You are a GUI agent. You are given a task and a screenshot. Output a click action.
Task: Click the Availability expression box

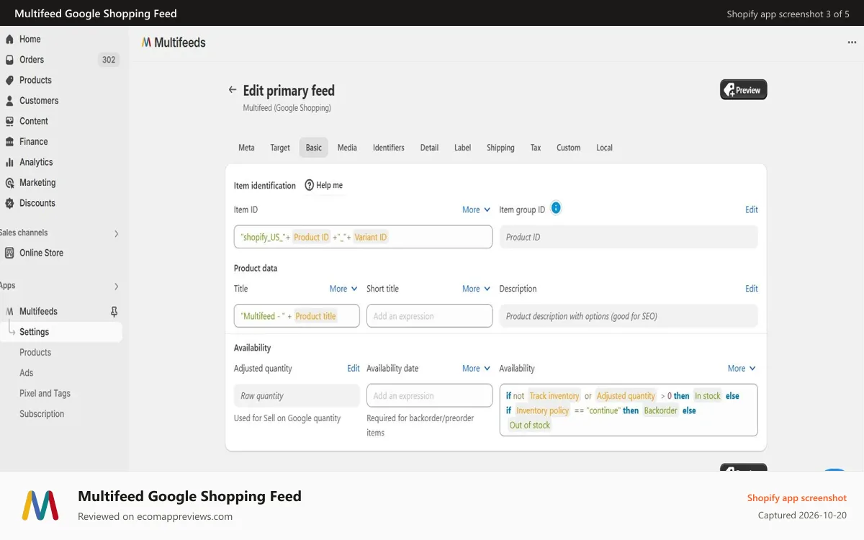pos(629,410)
